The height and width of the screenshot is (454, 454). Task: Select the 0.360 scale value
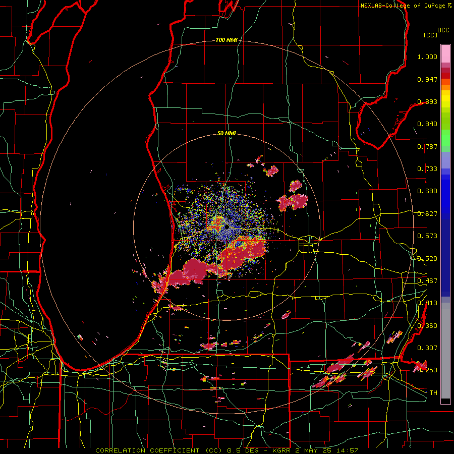[x=427, y=325]
